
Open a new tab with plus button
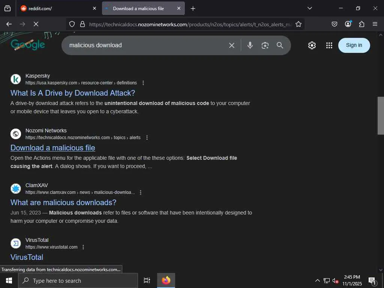[193, 9]
